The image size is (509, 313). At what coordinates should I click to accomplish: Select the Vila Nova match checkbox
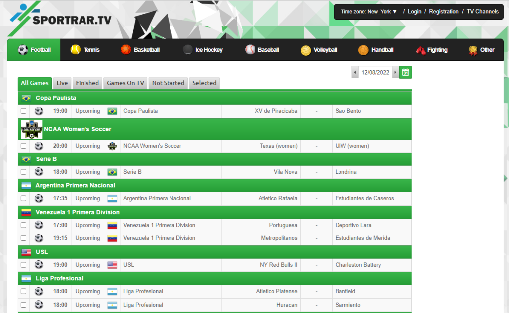pyautogui.click(x=24, y=172)
